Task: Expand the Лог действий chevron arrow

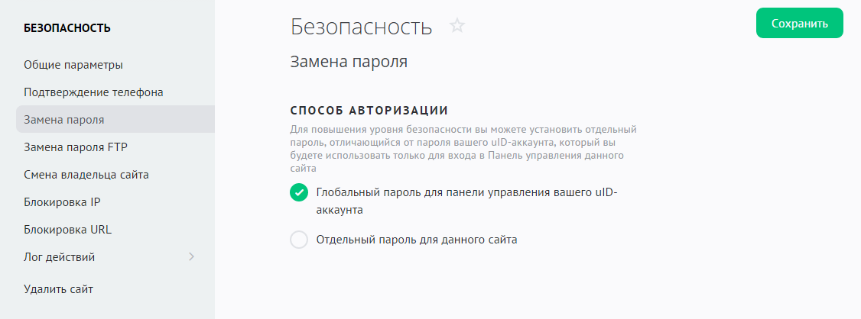Action: (x=191, y=257)
